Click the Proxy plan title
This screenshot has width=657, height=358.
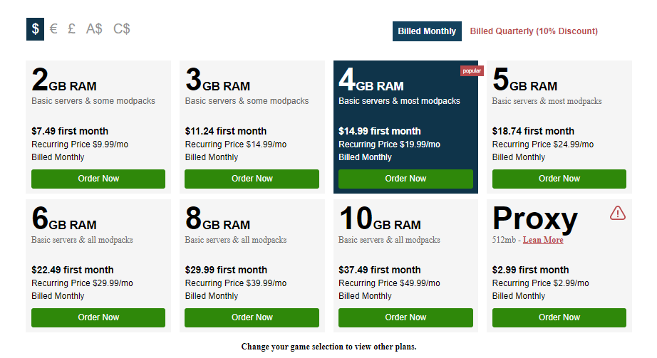click(x=534, y=219)
